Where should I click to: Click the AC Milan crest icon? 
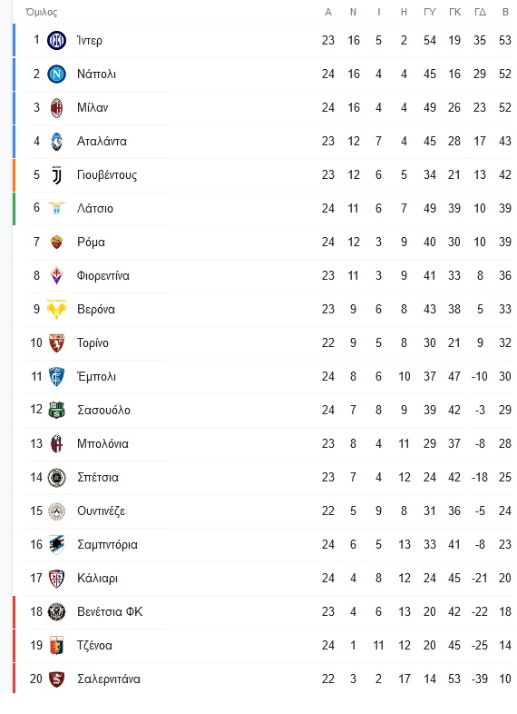56,108
